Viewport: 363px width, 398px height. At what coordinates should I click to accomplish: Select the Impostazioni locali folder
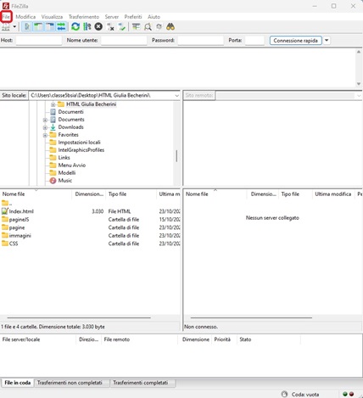coord(75,143)
